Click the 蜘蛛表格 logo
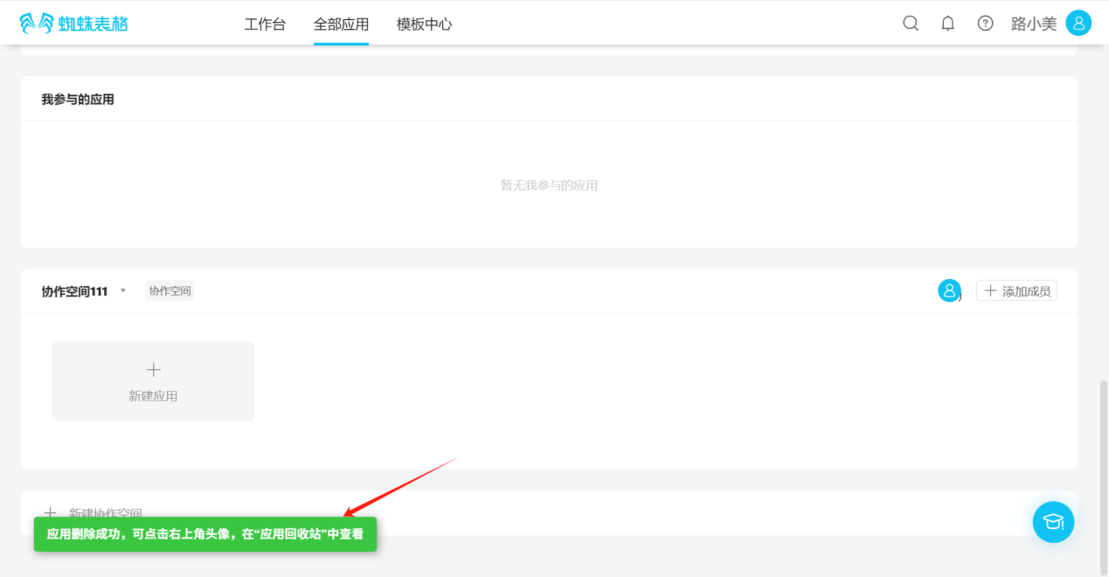This screenshot has height=577, width=1109. [x=73, y=24]
